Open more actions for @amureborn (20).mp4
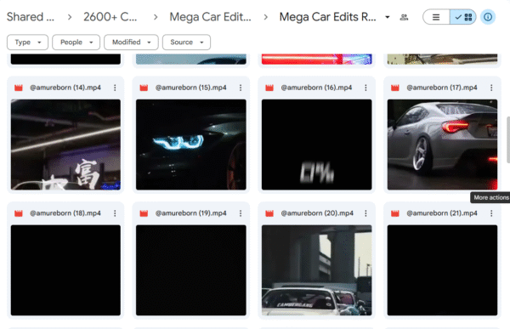 [365, 213]
